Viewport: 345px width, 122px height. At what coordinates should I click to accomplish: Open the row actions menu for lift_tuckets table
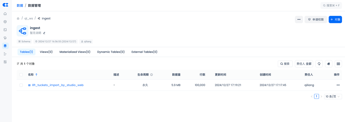tap(338, 85)
